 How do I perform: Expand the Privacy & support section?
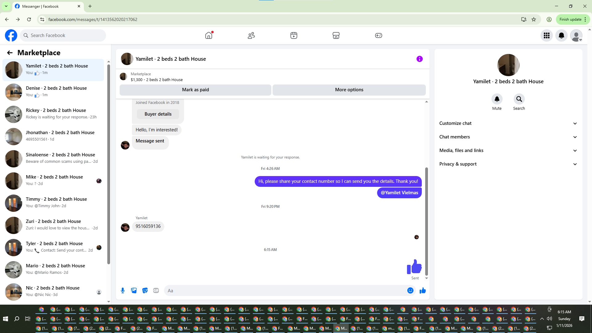coord(508,164)
